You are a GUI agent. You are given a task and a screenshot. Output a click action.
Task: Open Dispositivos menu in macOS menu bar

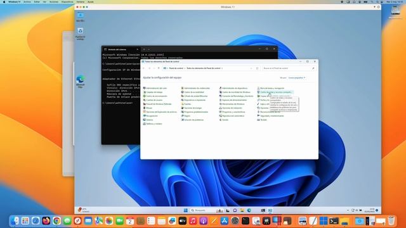click(x=67, y=2)
